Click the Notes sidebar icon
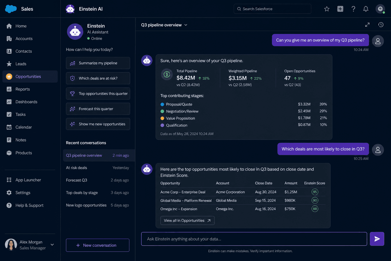Viewport: 391px width, 261px height. pyautogui.click(x=9, y=140)
